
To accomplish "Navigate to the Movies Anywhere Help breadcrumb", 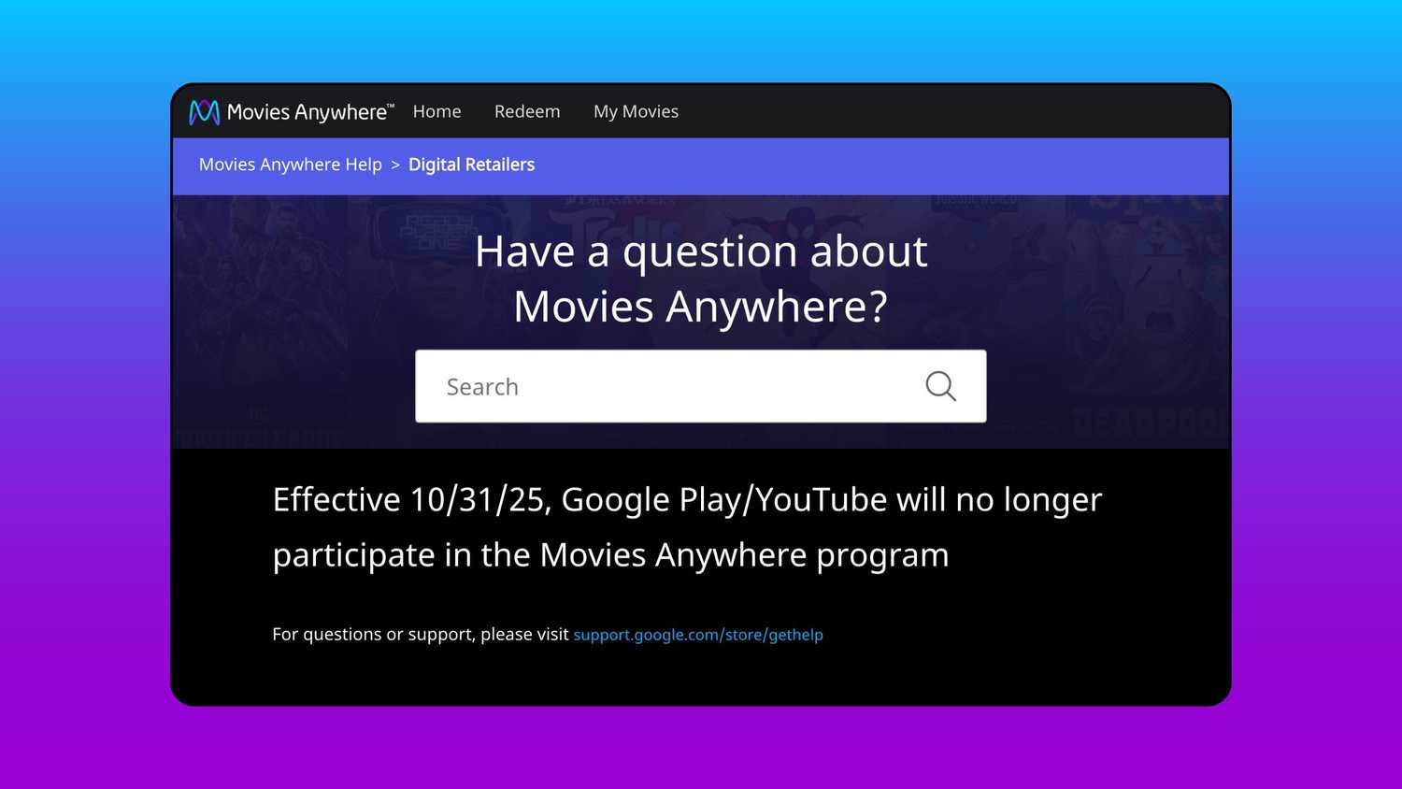I will 290,165.
